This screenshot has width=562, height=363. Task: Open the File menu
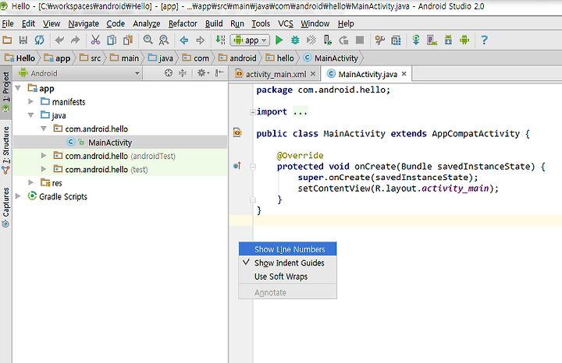tap(8, 23)
